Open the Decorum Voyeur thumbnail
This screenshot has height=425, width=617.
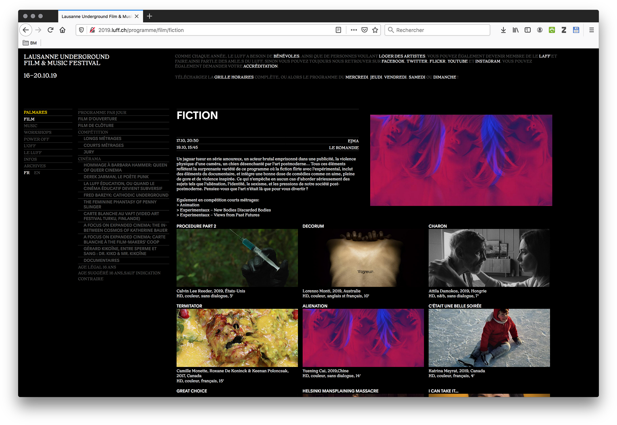click(363, 258)
